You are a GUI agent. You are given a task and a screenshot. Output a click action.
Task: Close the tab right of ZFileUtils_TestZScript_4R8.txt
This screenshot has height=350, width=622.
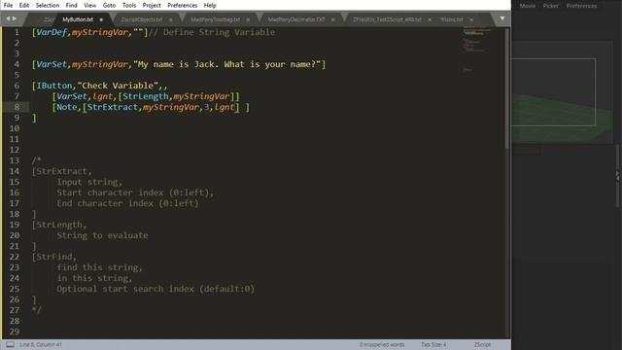471,19
